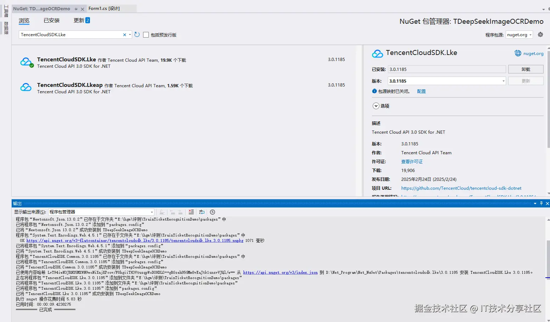550x322 pixels.
Task: Click the find message in code icon
Action: [x=162, y=212]
